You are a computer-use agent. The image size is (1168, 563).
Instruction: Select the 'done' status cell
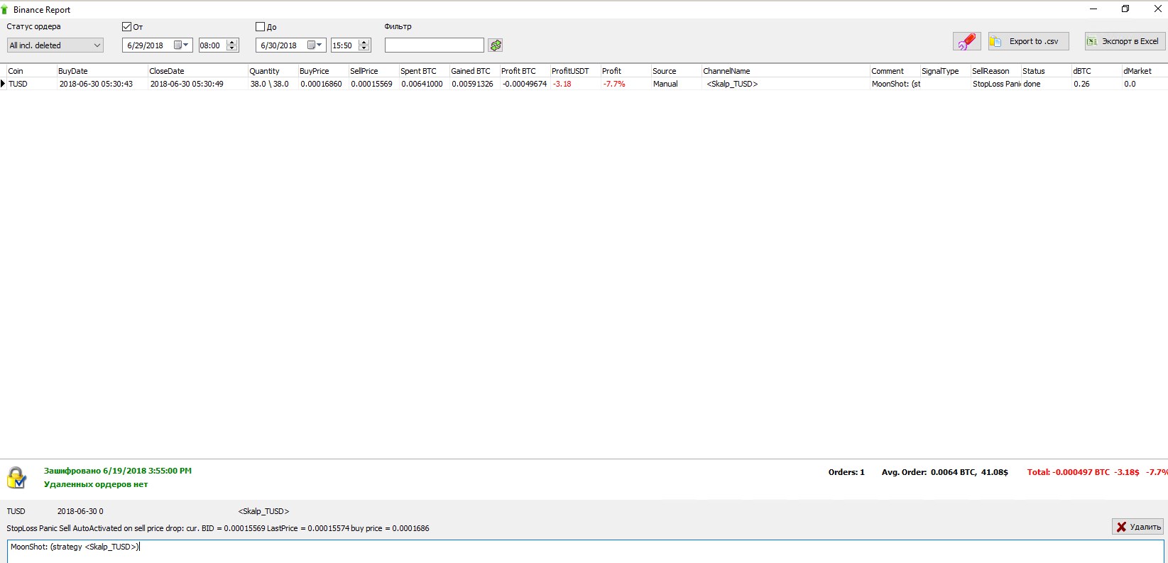1046,84
